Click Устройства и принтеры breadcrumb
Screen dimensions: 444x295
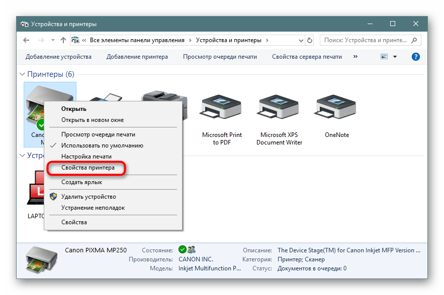228,40
